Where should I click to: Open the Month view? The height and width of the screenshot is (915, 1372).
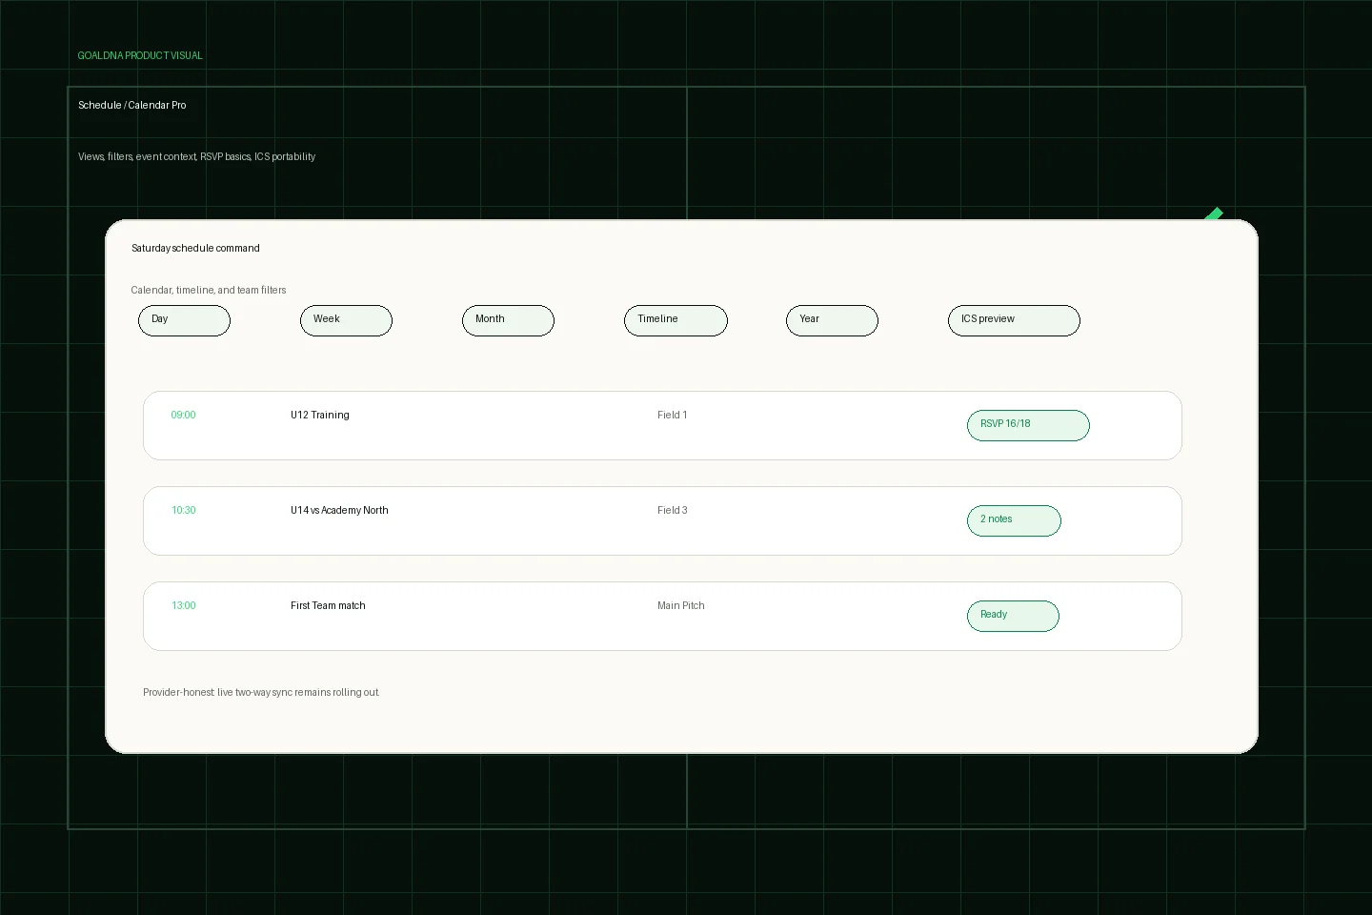point(508,320)
